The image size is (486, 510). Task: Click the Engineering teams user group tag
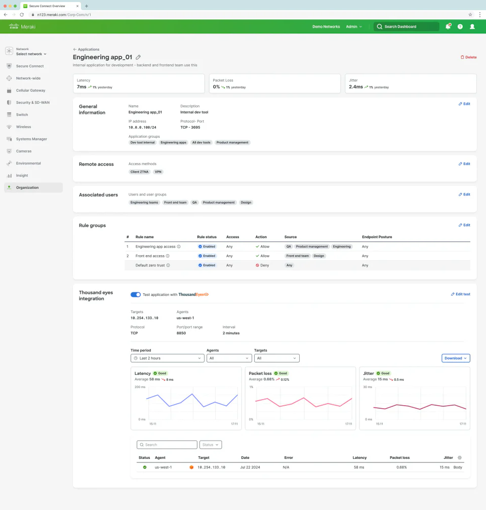144,202
